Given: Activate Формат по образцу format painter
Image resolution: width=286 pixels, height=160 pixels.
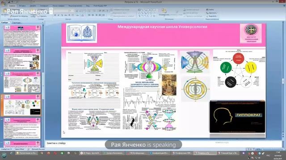Looking at the screenshot, I should pos(19,16).
